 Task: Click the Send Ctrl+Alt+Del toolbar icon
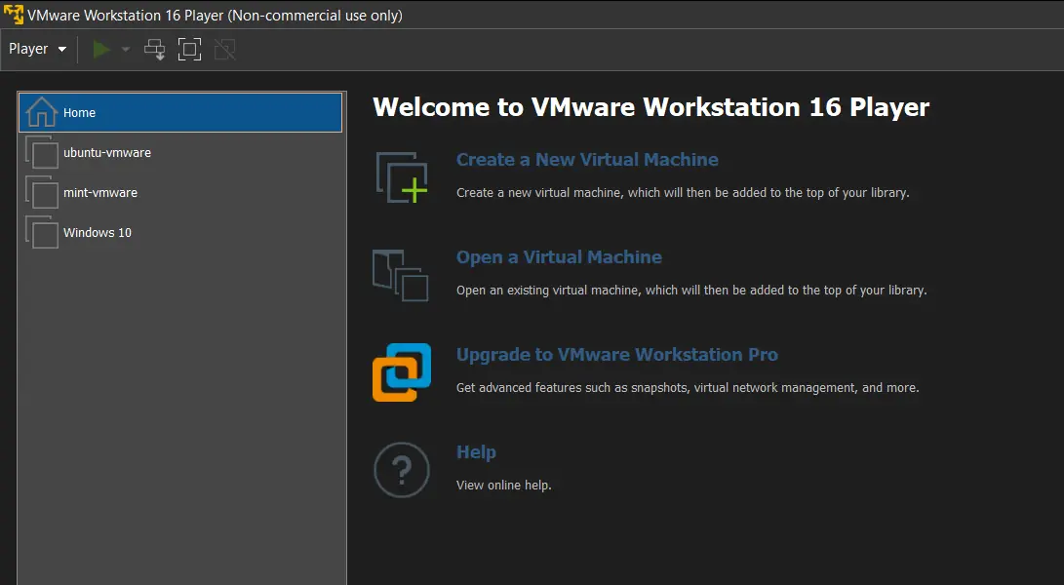pyautogui.click(x=155, y=49)
